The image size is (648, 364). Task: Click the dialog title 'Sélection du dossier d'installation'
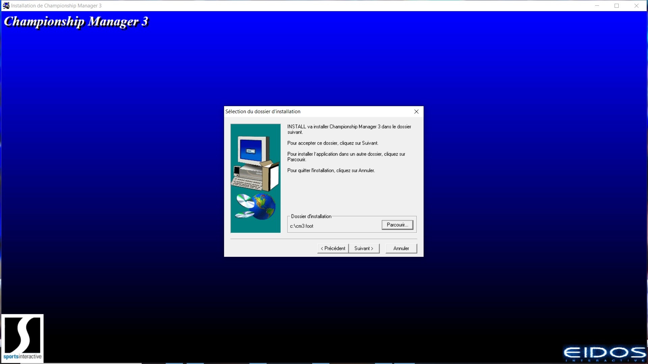click(x=263, y=112)
